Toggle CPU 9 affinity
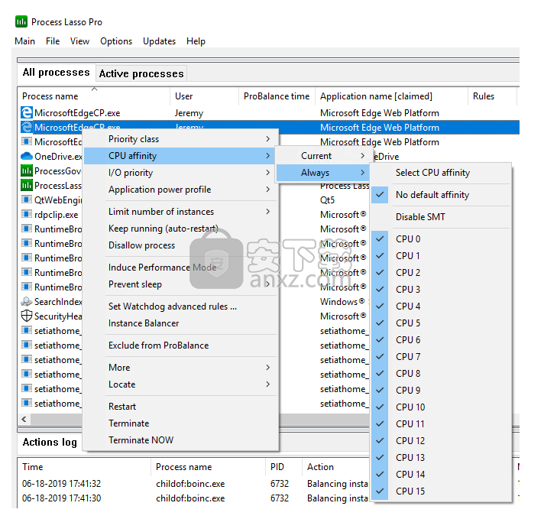Screen dimensions: 544x519 tap(441, 390)
